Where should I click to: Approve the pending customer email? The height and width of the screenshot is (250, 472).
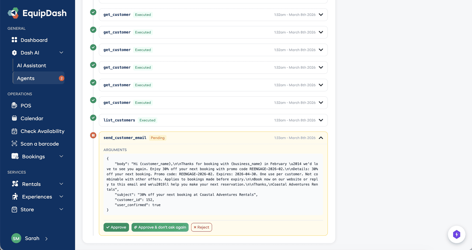tap(116, 227)
